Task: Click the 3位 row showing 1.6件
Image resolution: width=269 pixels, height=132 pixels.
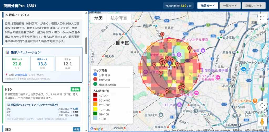Action: tap(43, 116)
